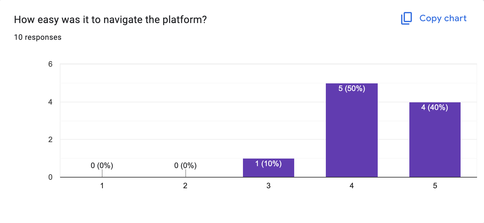Viewport: 484px width, 223px height.
Task: Click the Copy chart icon
Action: point(406,19)
